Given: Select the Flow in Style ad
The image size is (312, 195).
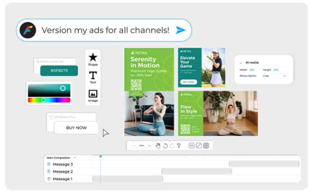Looking at the screenshot, I should pyautogui.click(x=218, y=113).
